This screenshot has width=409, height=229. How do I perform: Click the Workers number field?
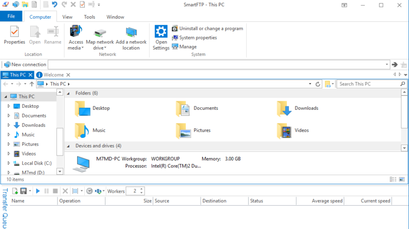pos(133,191)
